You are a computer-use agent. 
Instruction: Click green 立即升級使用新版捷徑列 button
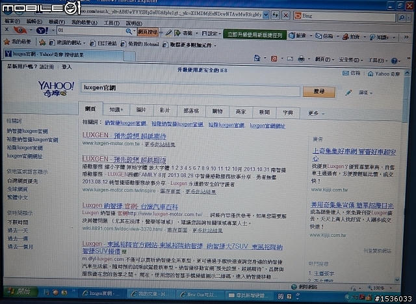point(255,35)
